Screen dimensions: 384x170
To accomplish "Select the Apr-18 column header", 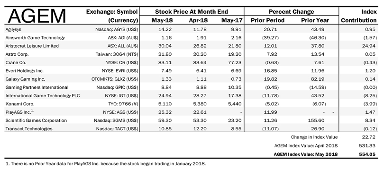I will [198, 20].
